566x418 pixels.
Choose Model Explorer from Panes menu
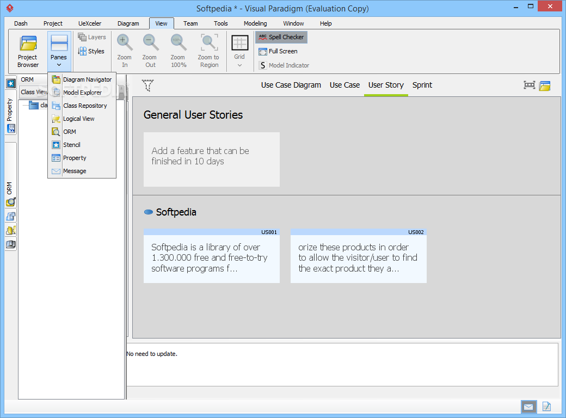(82, 93)
